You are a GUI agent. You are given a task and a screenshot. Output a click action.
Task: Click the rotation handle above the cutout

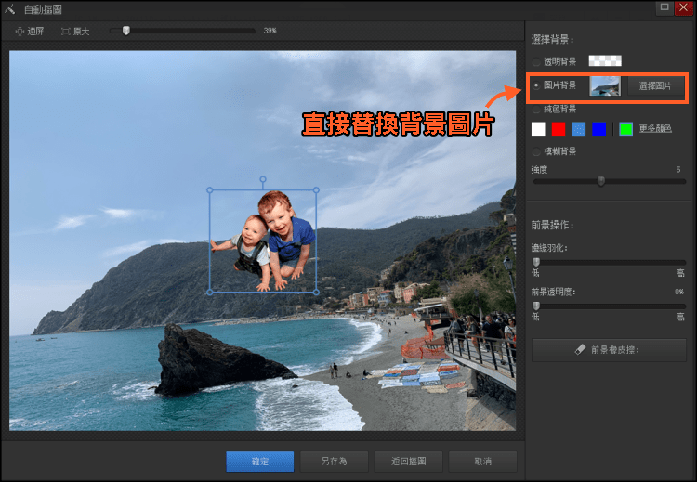tap(263, 179)
